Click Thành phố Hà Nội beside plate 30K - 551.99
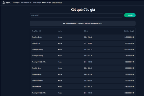 pyautogui.click(x=38, y=81)
